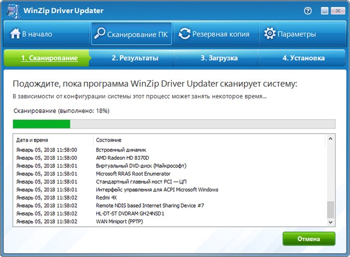Viewport: 350px width, 257px height.
Task: Click the home icon in В начало
Action: pos(15,34)
